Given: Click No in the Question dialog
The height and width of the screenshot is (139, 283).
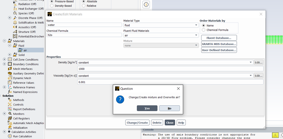Looking at the screenshot, I should coord(169,108).
